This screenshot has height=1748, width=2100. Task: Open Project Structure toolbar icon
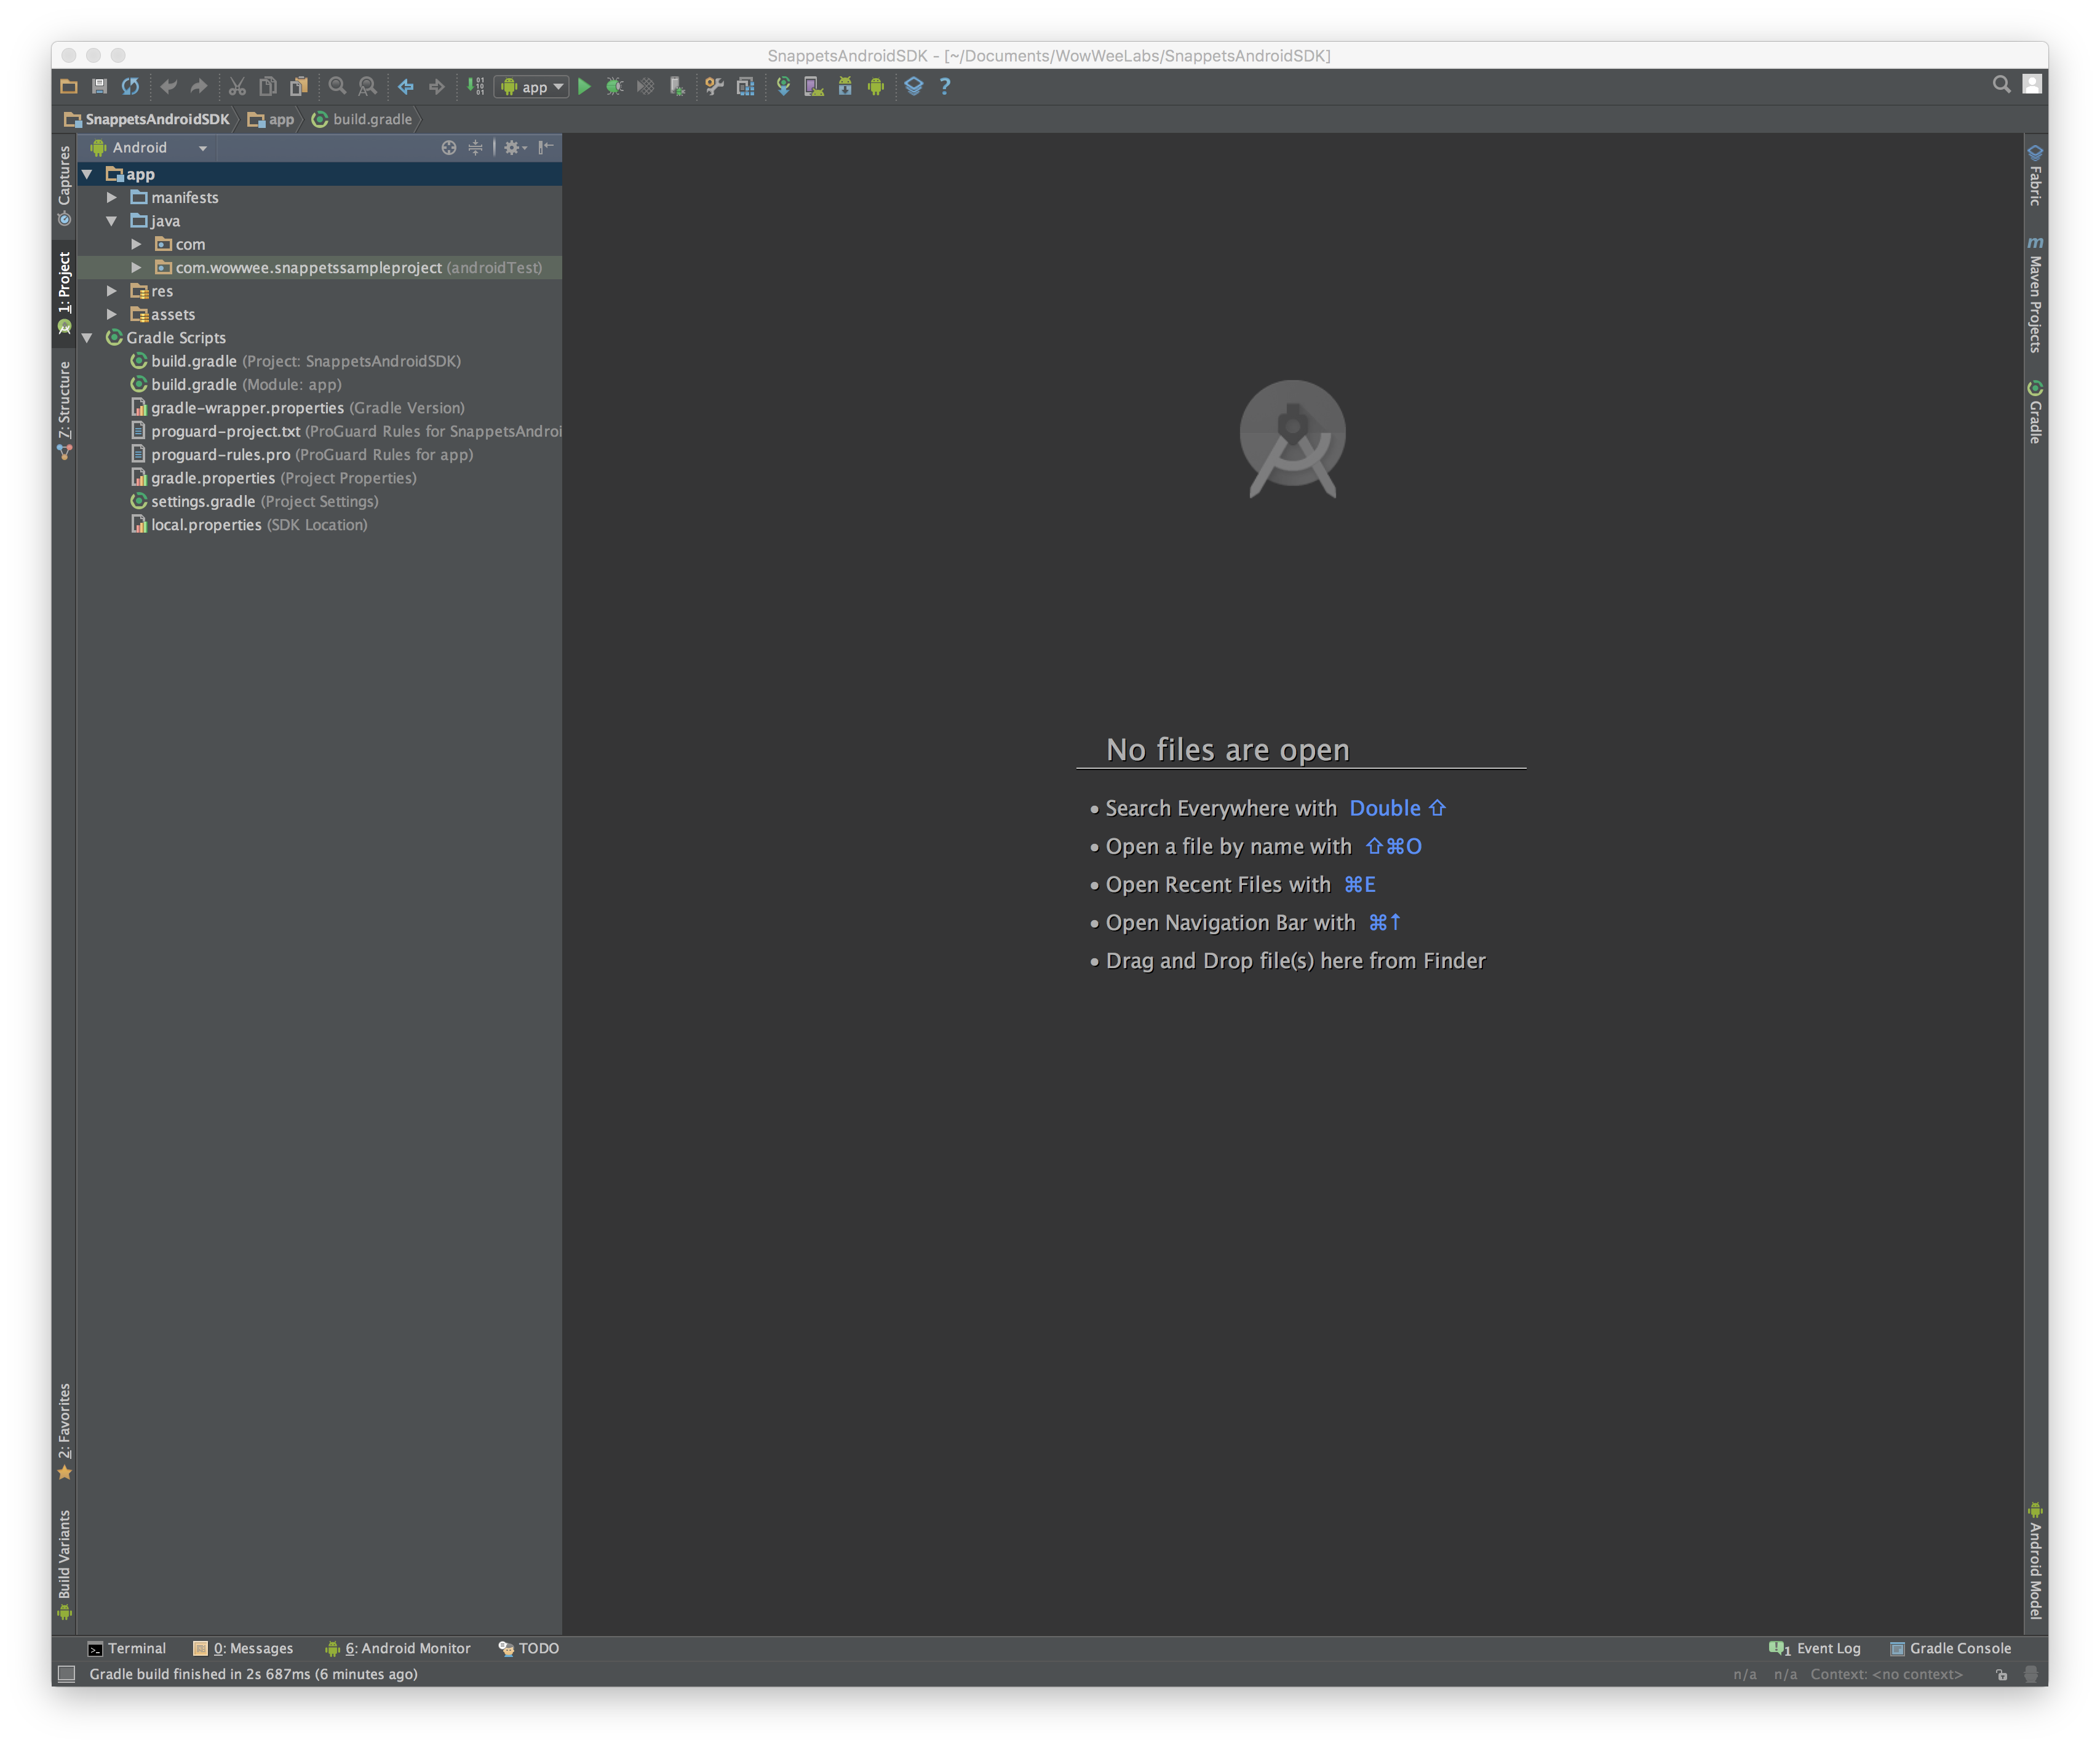(745, 87)
